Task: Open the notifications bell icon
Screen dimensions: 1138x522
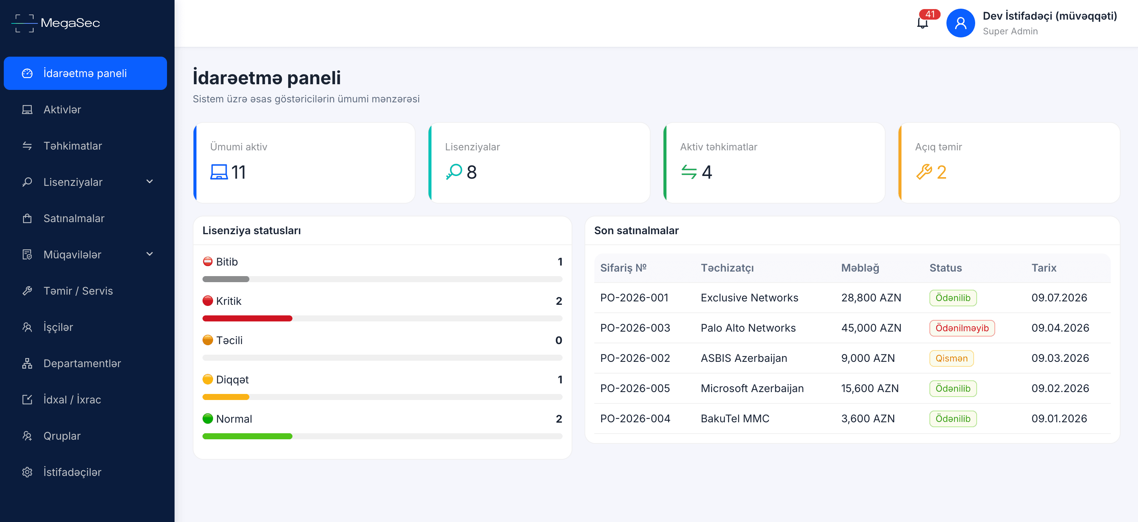Action: tap(922, 23)
